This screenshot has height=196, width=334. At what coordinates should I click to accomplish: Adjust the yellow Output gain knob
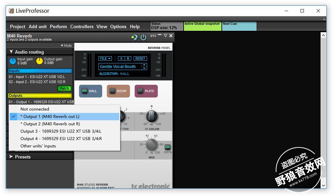40,61
